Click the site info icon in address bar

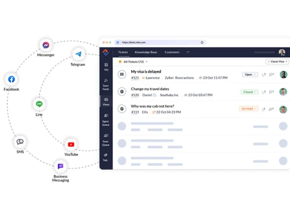118,42
